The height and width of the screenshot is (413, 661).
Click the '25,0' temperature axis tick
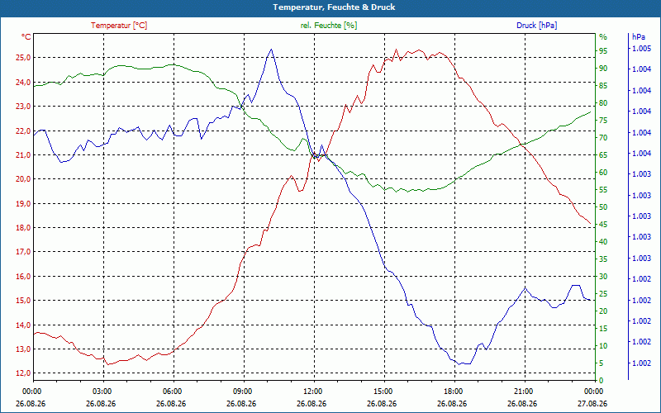pos(23,58)
